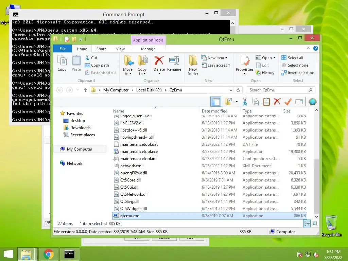Image resolution: width=348 pixels, height=261 pixels.
Task: Click the clipboard Paste icon in the toolbar
Action: (x=266, y=102)
